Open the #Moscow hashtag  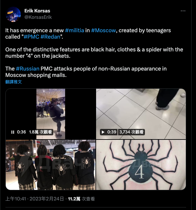pos(103,30)
